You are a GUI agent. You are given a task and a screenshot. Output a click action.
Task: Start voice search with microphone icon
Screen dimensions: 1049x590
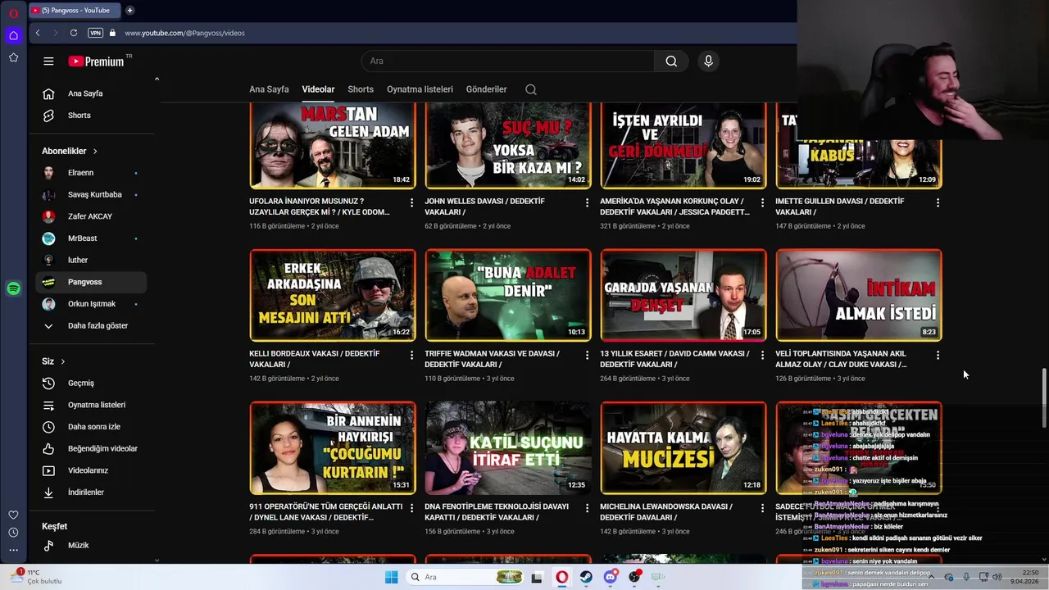coord(708,61)
